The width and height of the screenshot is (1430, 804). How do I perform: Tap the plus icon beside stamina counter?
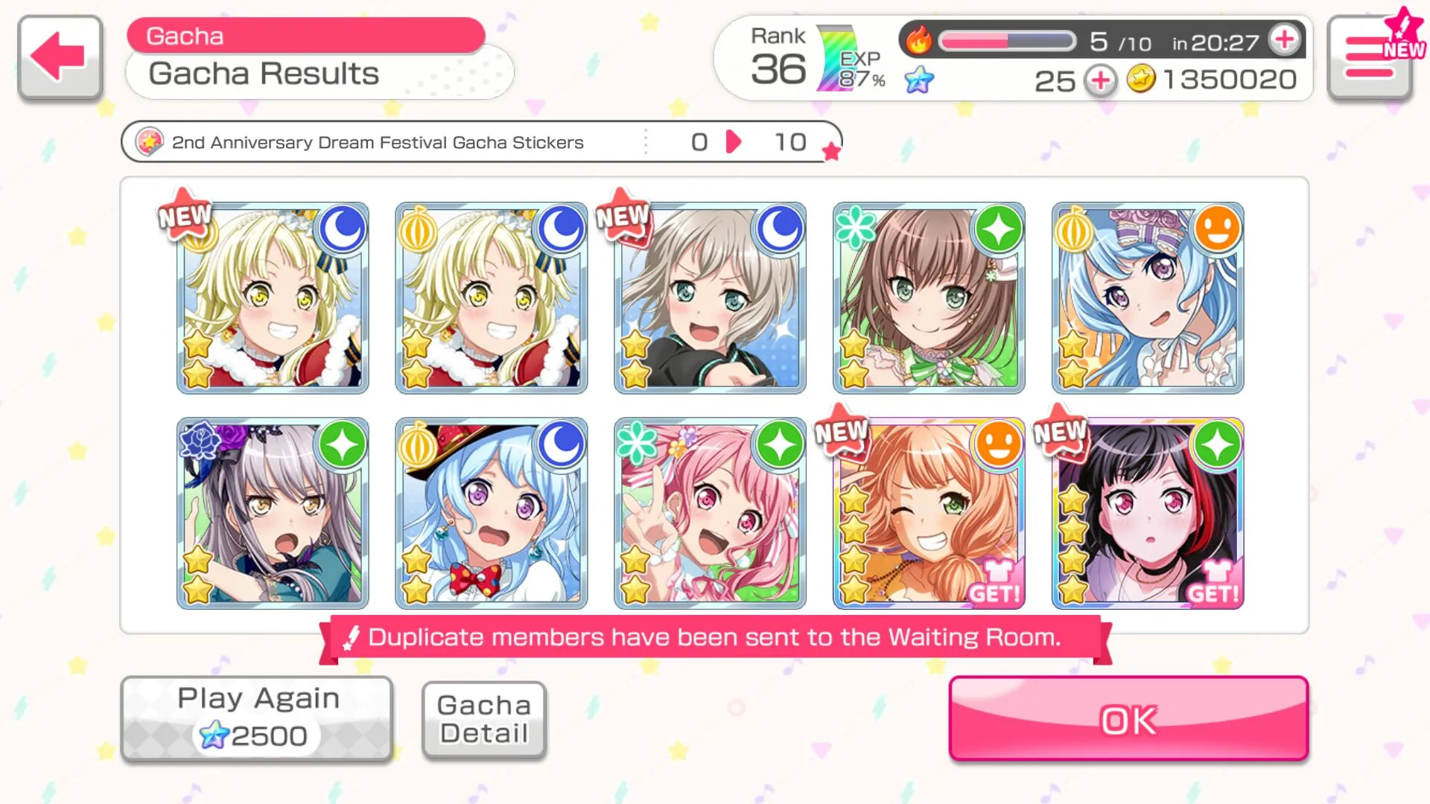(1285, 40)
